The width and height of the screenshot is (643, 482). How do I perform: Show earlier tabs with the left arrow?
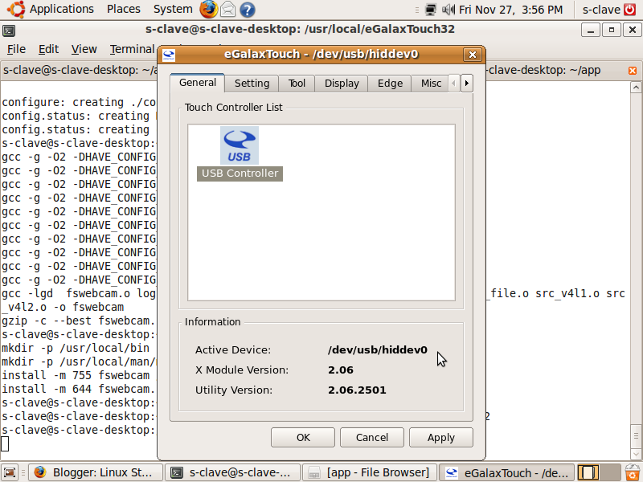(453, 84)
